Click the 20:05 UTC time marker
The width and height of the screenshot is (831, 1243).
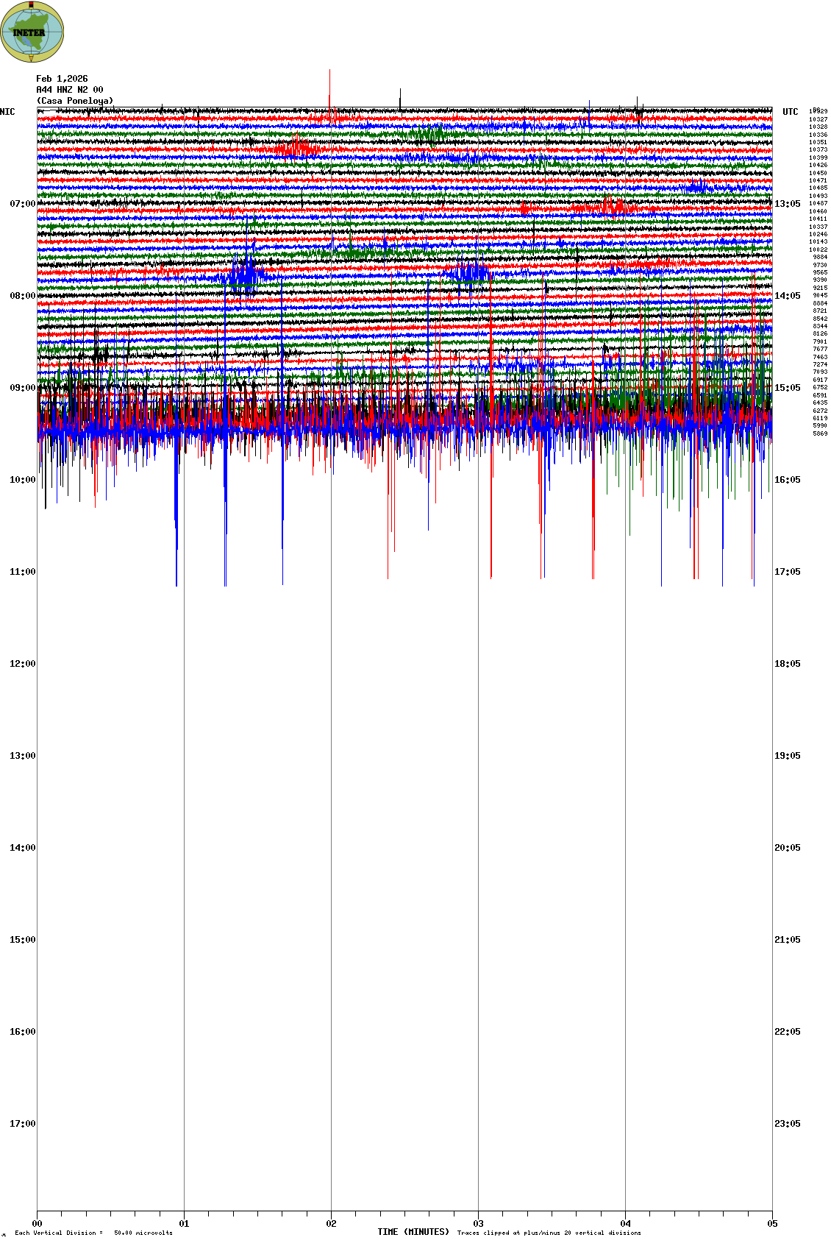coord(787,848)
